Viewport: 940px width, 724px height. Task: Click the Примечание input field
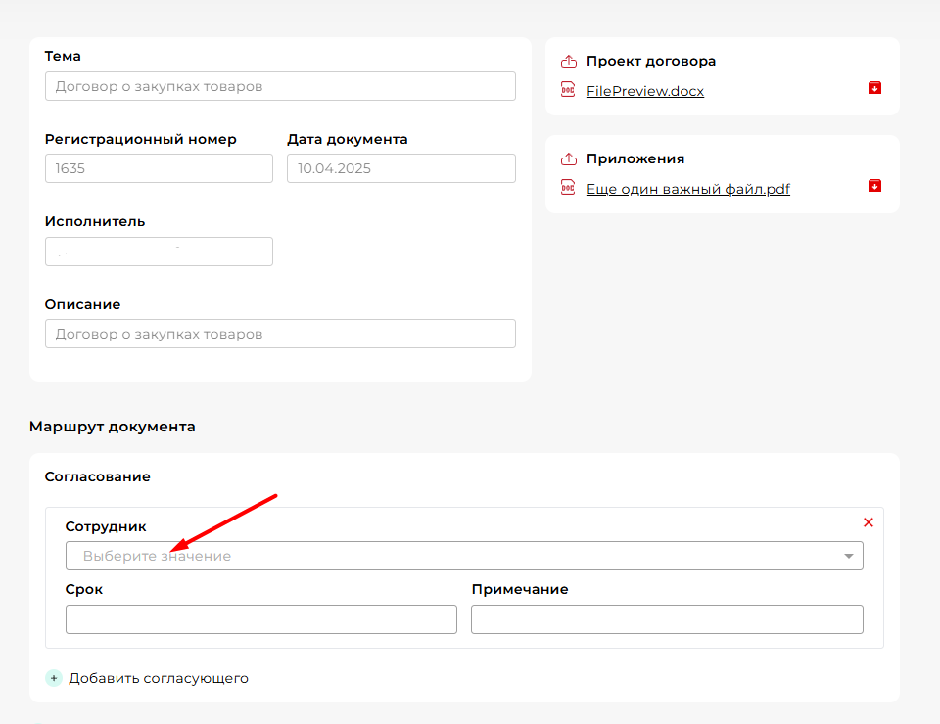pyautogui.click(x=667, y=619)
